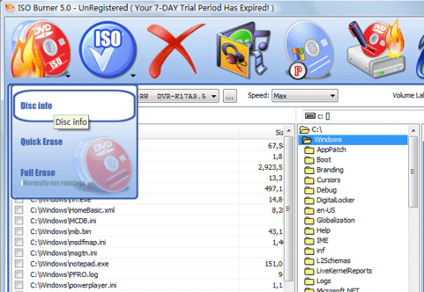
Task: Check the box for PFRO.log
Action: point(19,274)
